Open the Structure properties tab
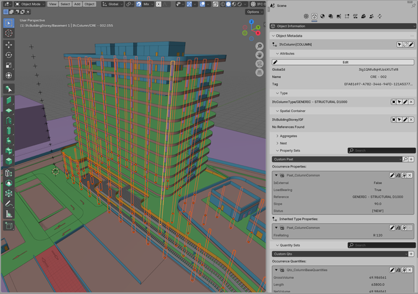The image size is (418, 294). pos(347,16)
